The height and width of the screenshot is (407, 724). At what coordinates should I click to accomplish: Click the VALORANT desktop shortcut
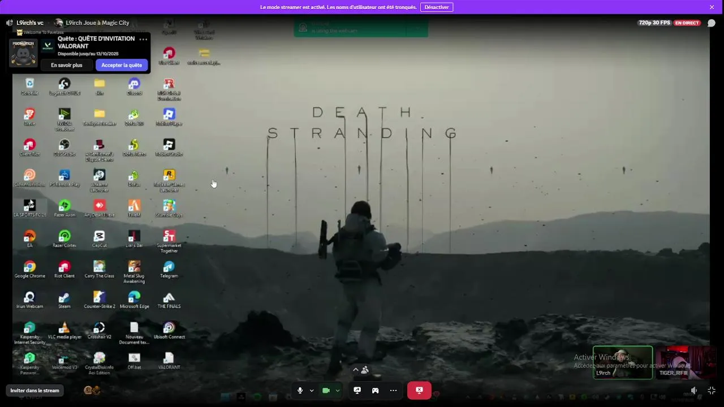[x=169, y=361]
